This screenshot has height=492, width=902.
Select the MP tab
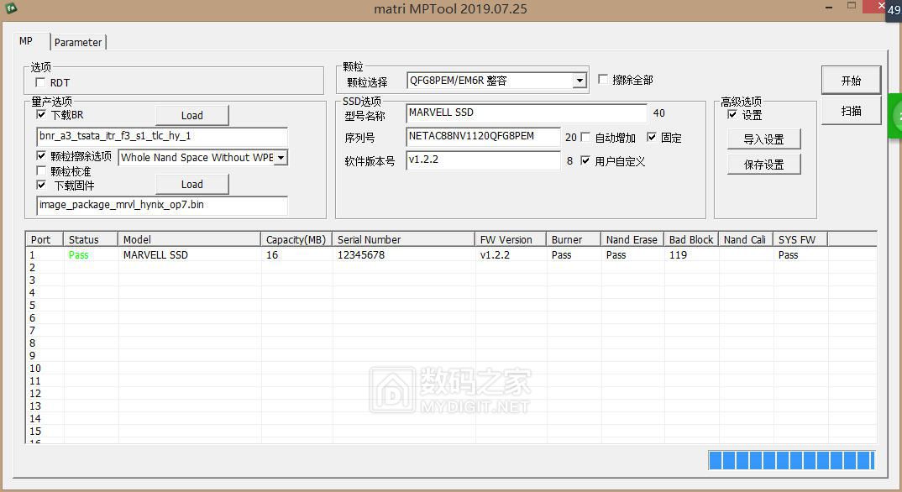[26, 41]
